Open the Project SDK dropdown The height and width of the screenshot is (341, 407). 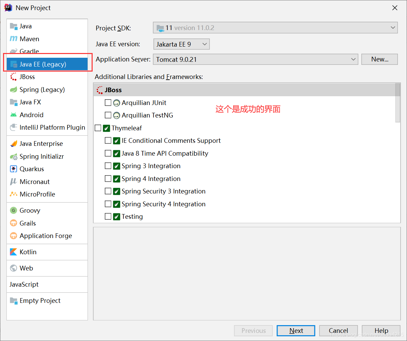pos(275,28)
